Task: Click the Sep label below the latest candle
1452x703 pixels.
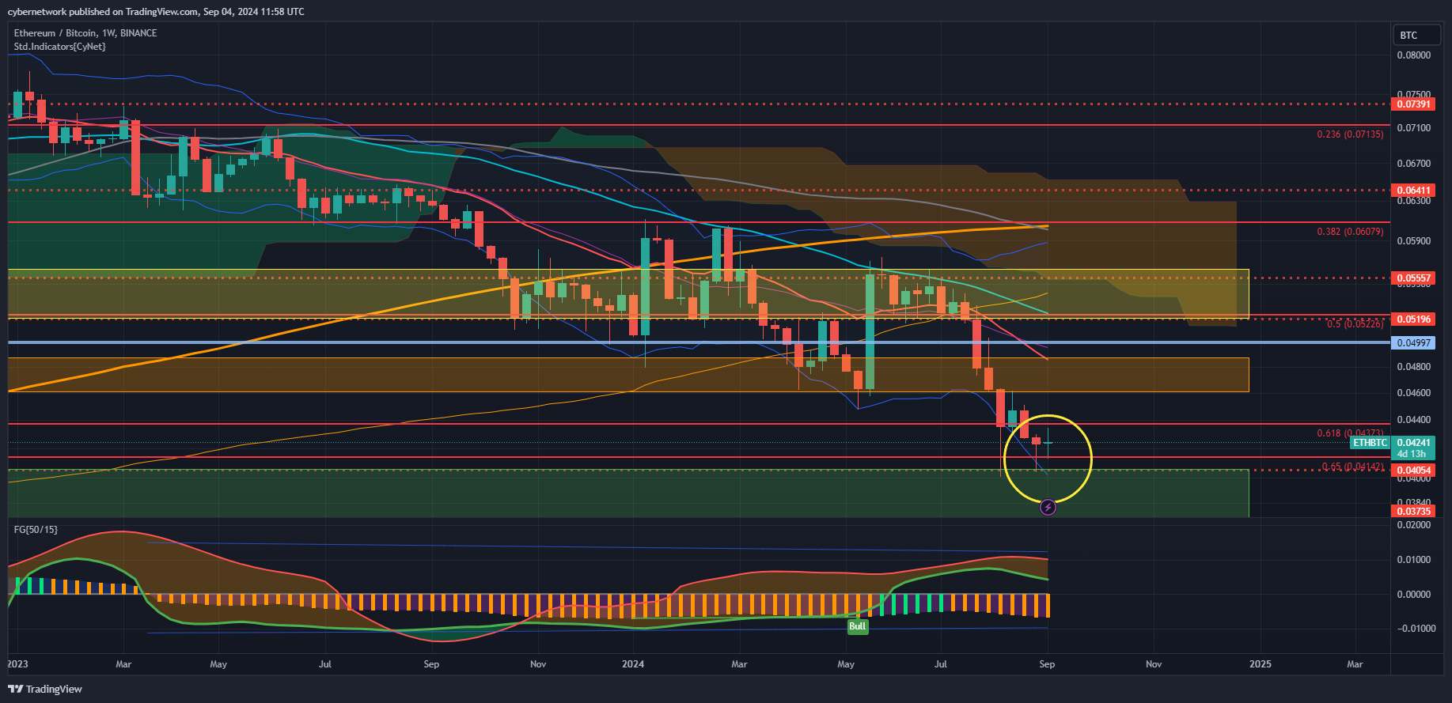Action: (1047, 664)
